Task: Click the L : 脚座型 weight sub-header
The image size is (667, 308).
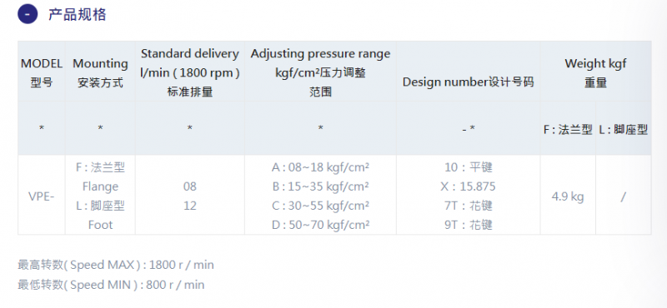Action: pyautogui.click(x=623, y=130)
